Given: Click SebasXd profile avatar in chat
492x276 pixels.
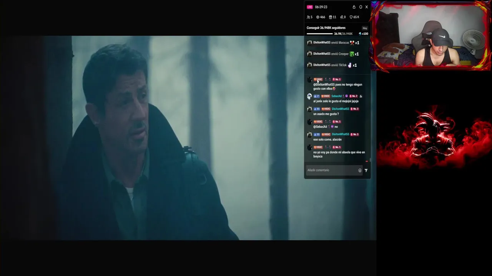Looking at the screenshot, I should tap(309, 97).
